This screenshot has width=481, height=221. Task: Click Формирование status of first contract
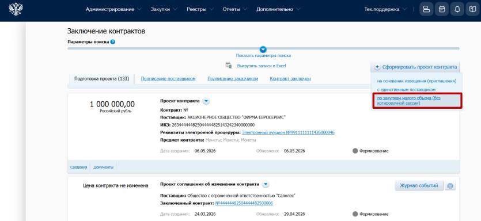[374, 151]
